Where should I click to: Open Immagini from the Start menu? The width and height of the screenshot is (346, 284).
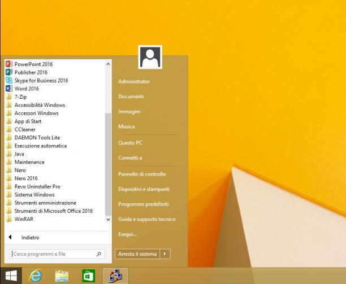tap(129, 111)
